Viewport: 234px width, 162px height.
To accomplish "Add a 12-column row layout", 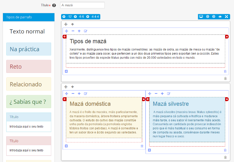I will pyautogui.click(x=67, y=17).
